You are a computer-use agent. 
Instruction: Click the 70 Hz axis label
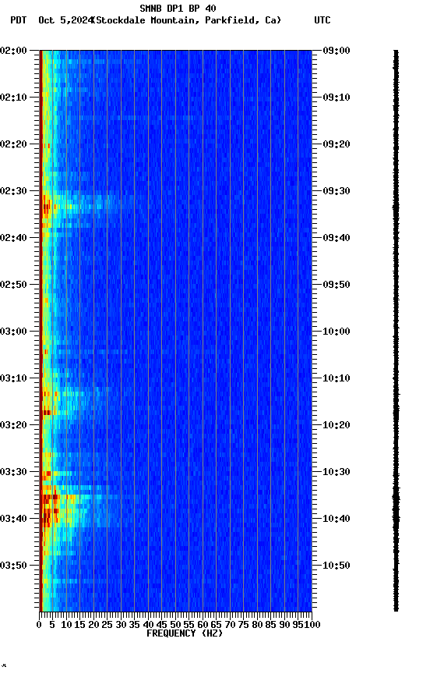230,625
